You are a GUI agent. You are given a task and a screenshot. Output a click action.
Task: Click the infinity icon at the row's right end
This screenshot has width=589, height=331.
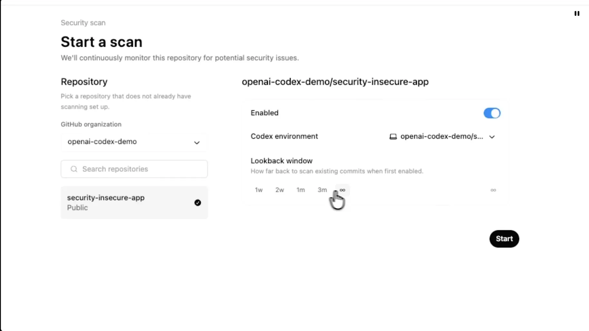tap(493, 190)
